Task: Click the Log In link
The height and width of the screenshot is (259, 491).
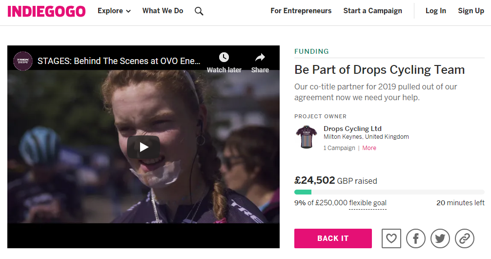Action: pyautogui.click(x=435, y=11)
